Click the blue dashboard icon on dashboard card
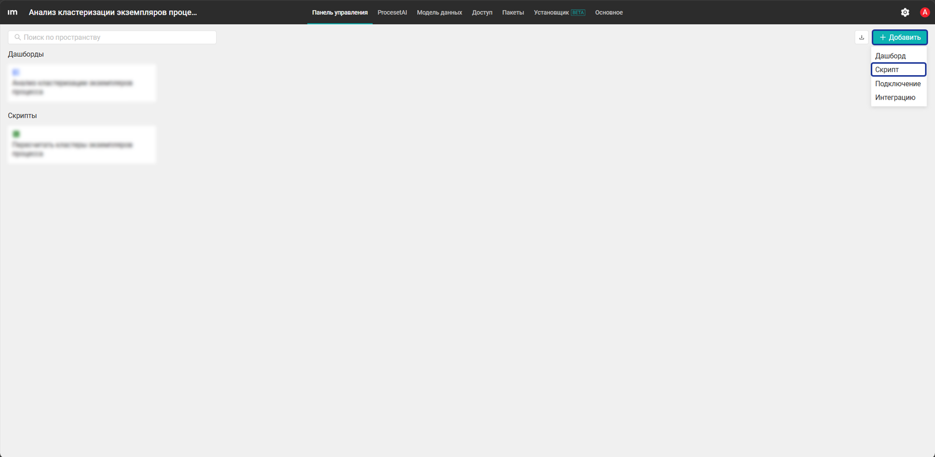Viewport: 935px width, 457px height. click(x=16, y=72)
